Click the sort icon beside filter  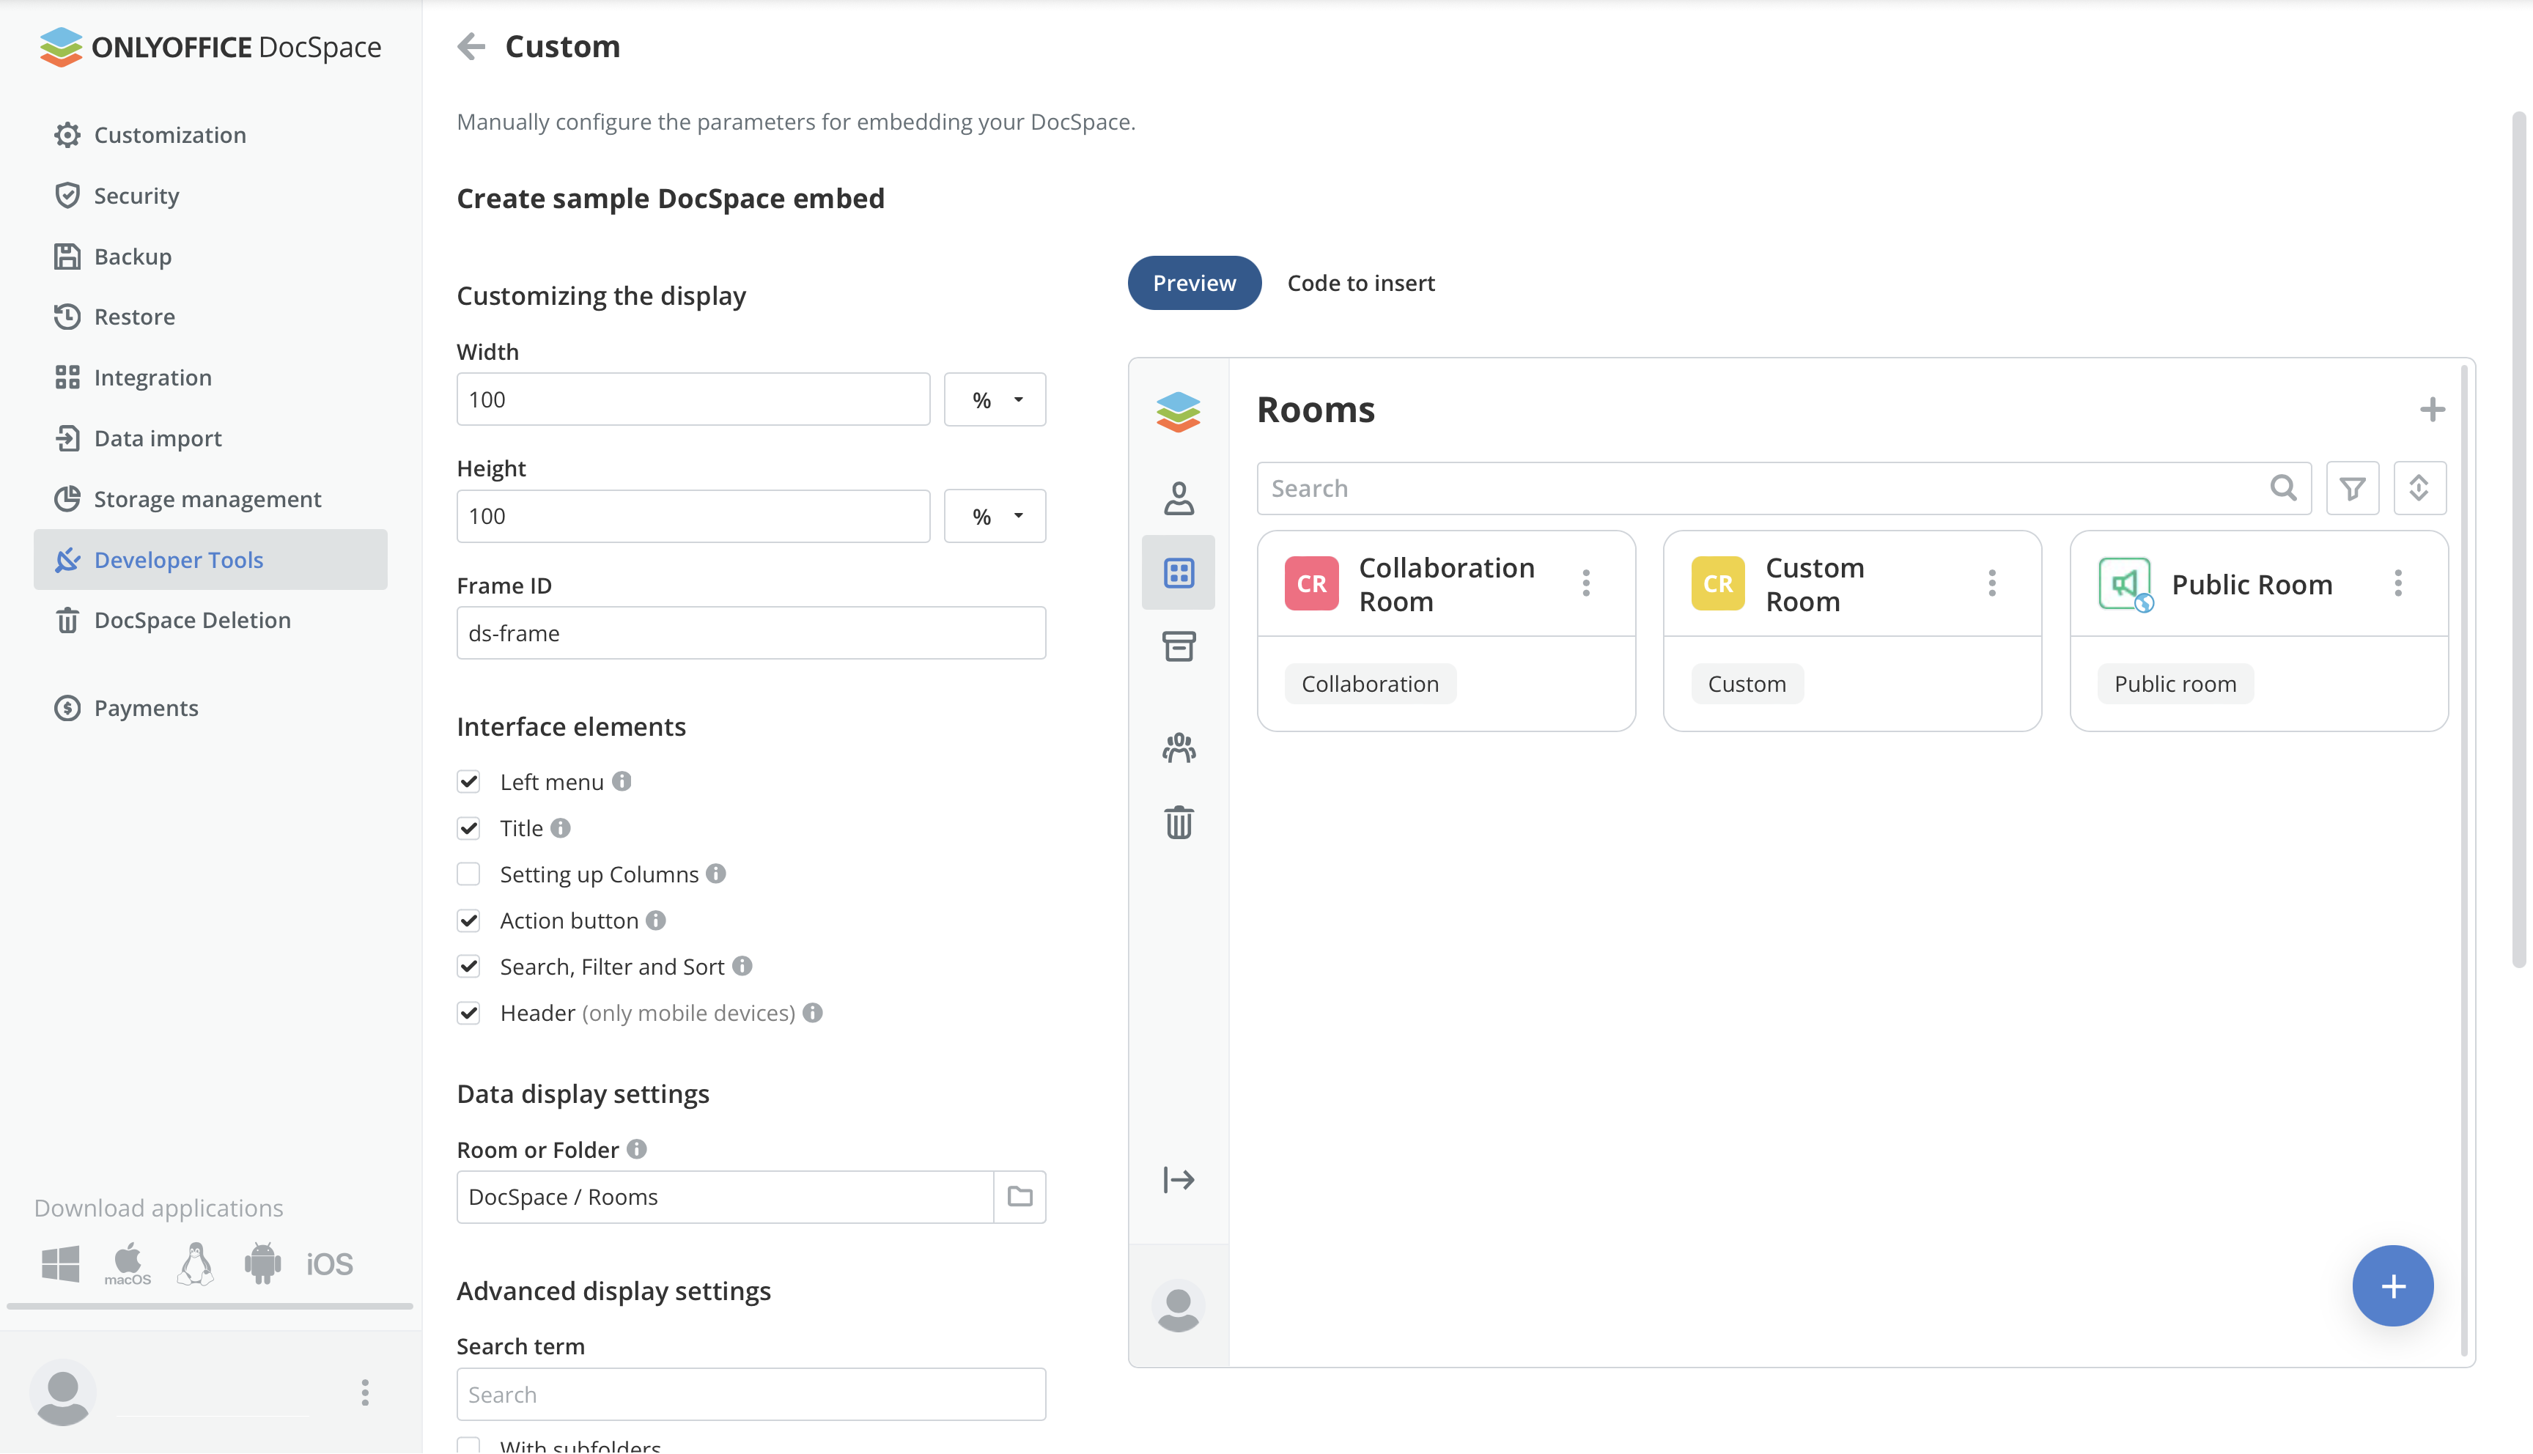[x=2418, y=488]
